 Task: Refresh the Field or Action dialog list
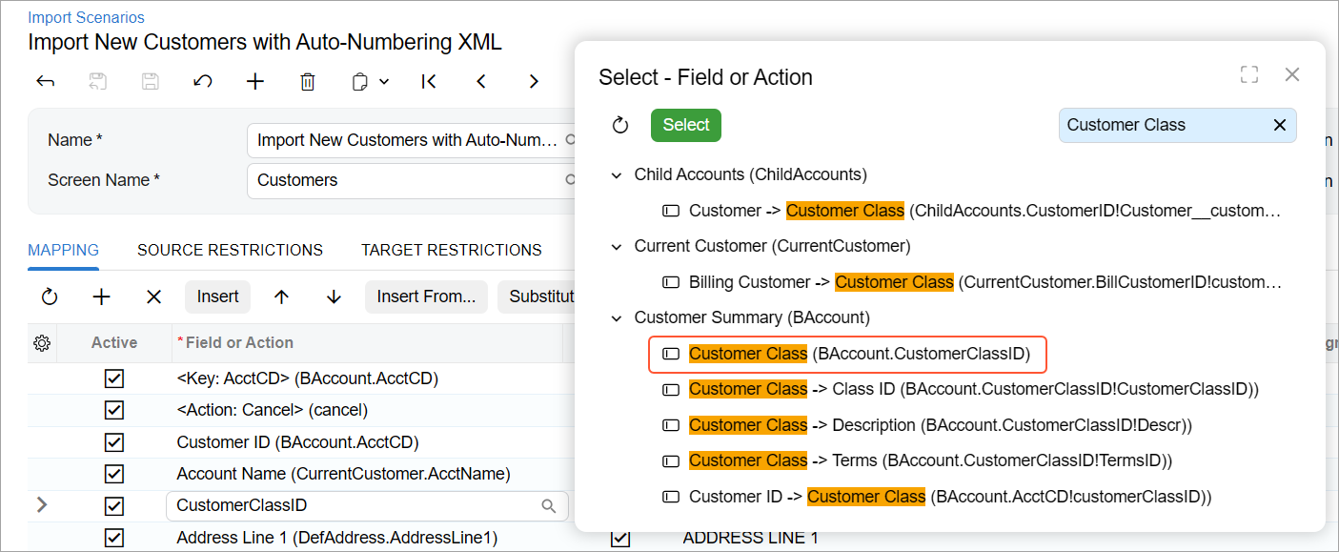620,125
